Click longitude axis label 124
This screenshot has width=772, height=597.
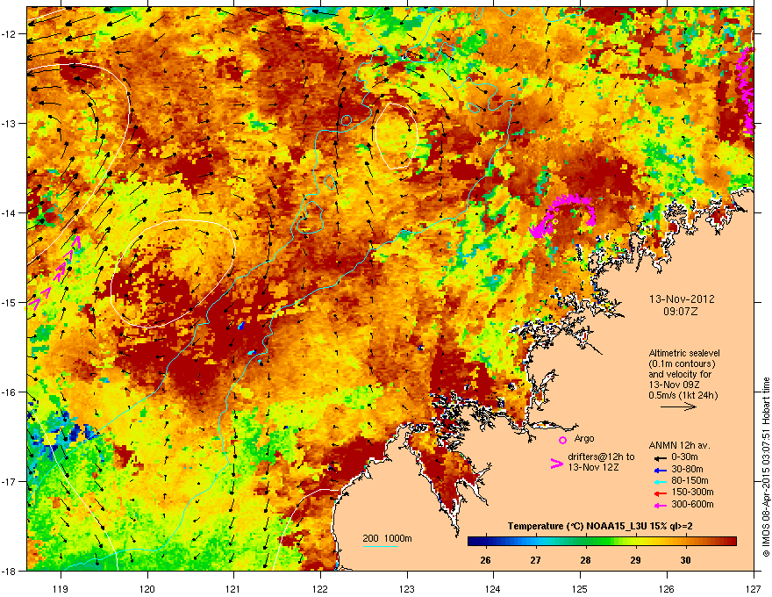pos(493,589)
